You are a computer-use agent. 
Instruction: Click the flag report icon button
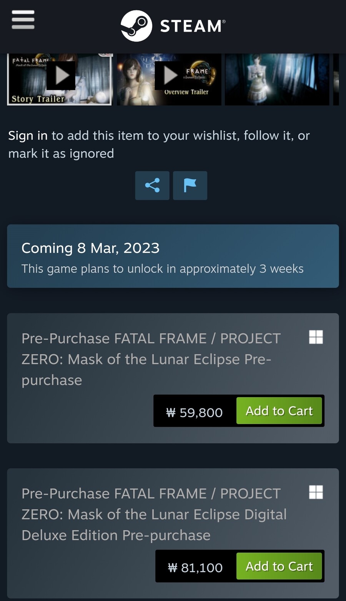[x=190, y=185]
